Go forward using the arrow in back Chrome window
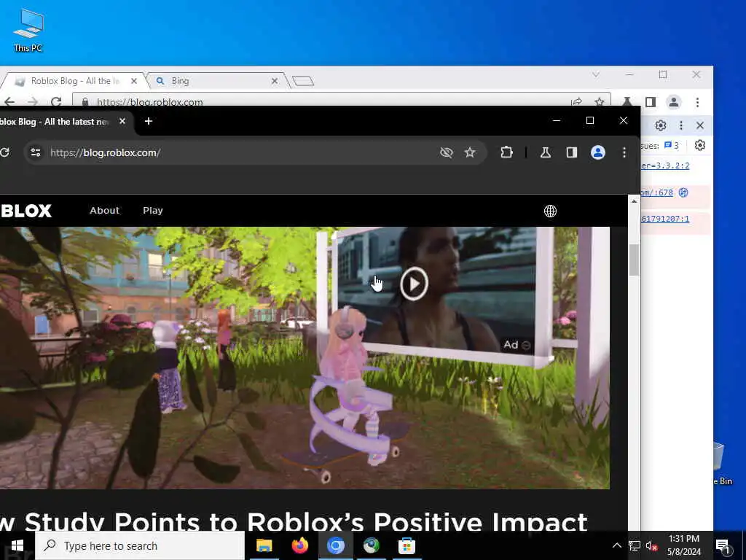Screen dimensions: 746x560 [x=32, y=101]
